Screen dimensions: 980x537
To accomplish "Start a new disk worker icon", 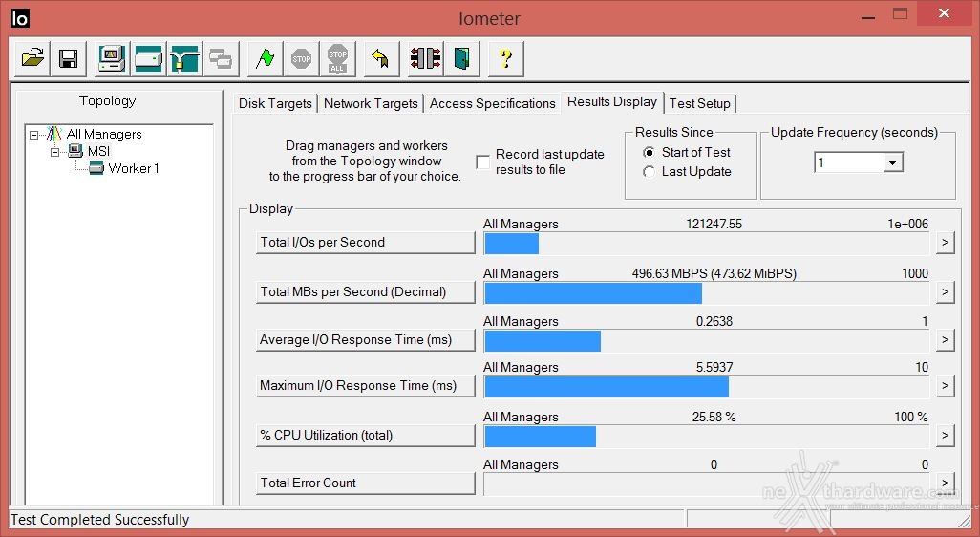I will coord(148,59).
